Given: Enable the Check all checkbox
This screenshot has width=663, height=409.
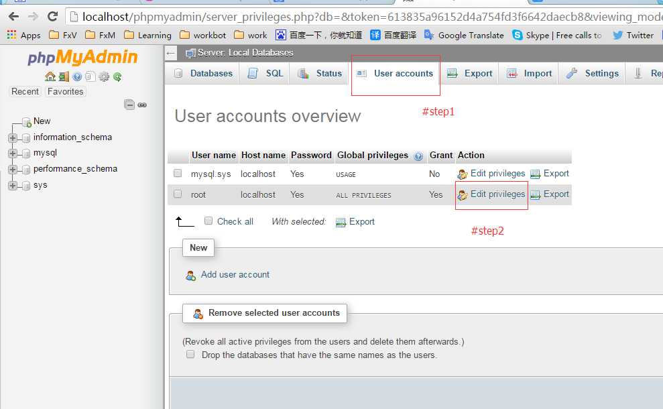Looking at the screenshot, I should (x=208, y=221).
